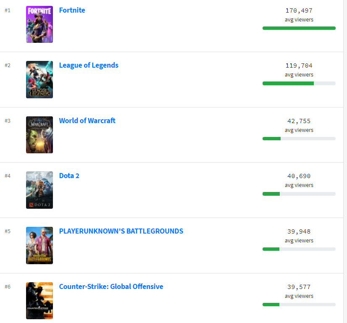Viewport: 347px width, 323px height.
Task: Click the Dota 2 viewer bar
Action: pyautogui.click(x=299, y=194)
